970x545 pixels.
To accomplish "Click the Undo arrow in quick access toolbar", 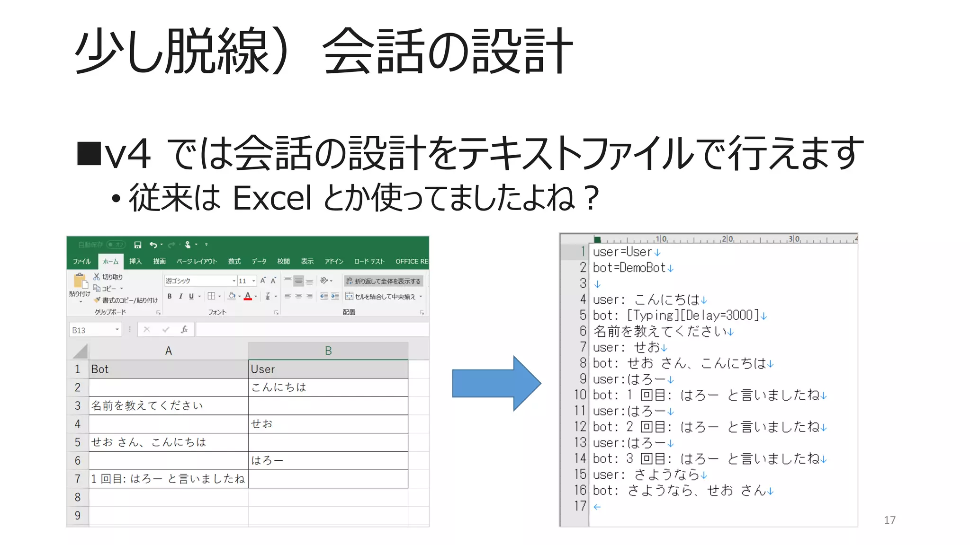I will coord(153,245).
